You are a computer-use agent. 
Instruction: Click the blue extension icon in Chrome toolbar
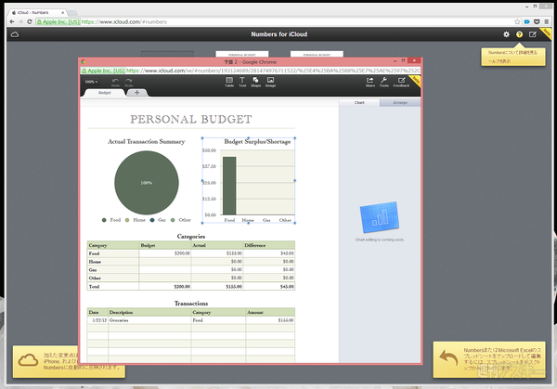[527, 22]
